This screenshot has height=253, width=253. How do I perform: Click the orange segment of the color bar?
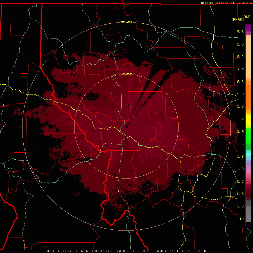[248, 97]
